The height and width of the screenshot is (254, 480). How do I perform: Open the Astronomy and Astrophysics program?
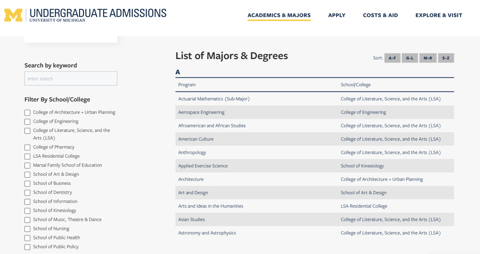pos(207,233)
